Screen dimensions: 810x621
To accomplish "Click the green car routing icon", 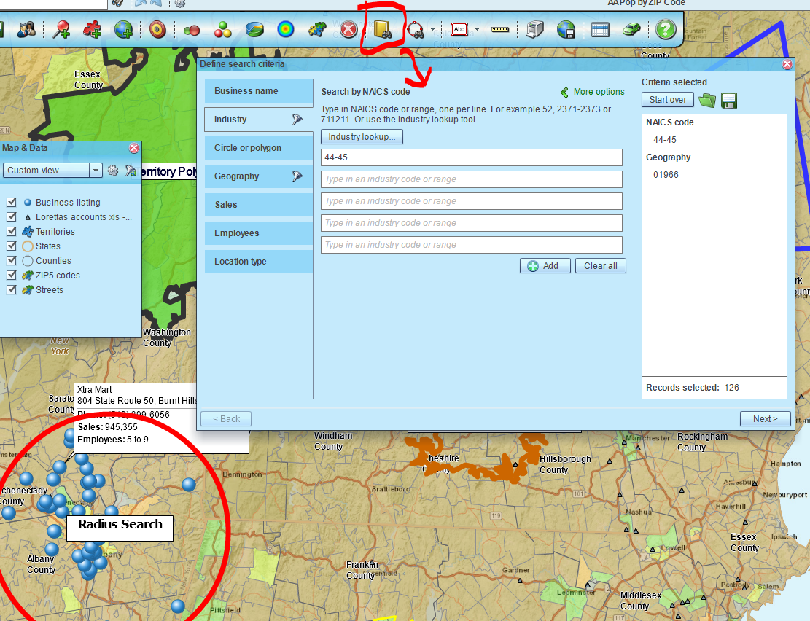I will [631, 29].
